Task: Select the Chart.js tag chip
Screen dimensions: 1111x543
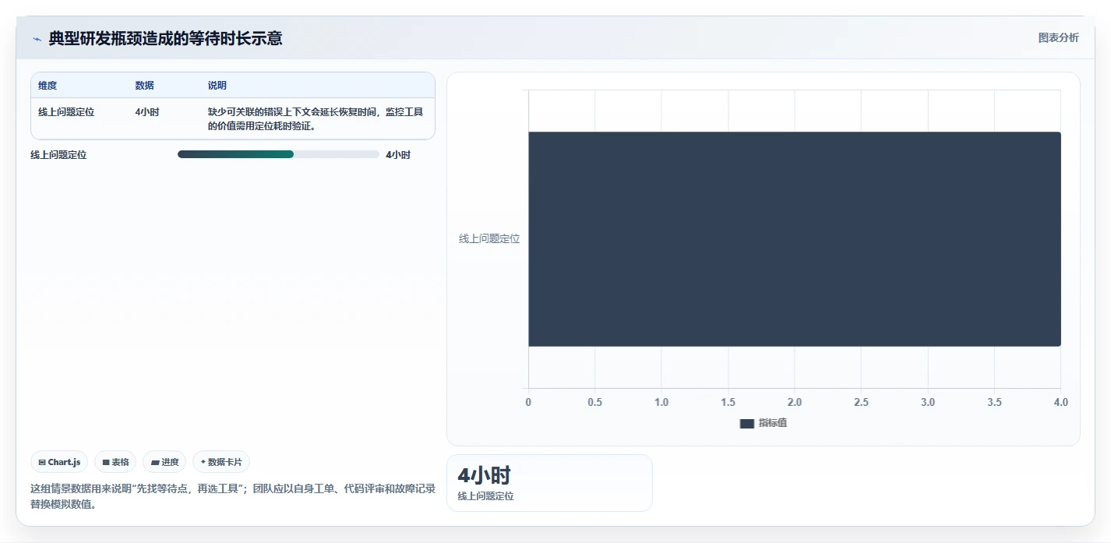Action: pyautogui.click(x=59, y=462)
